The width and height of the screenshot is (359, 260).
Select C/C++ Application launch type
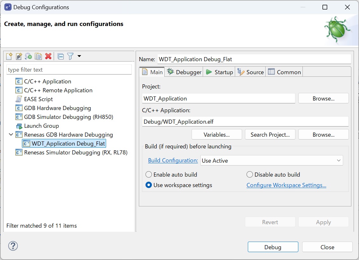click(x=43, y=81)
